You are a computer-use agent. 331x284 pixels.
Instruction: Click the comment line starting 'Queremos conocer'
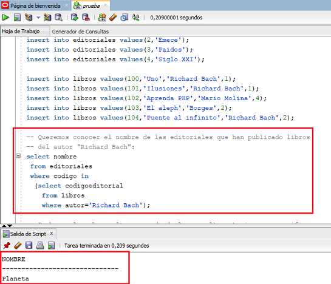[x=168, y=137]
